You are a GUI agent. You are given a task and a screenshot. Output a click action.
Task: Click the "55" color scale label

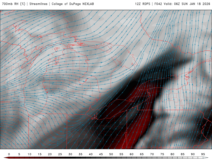pyautogui.click(x=121, y=154)
